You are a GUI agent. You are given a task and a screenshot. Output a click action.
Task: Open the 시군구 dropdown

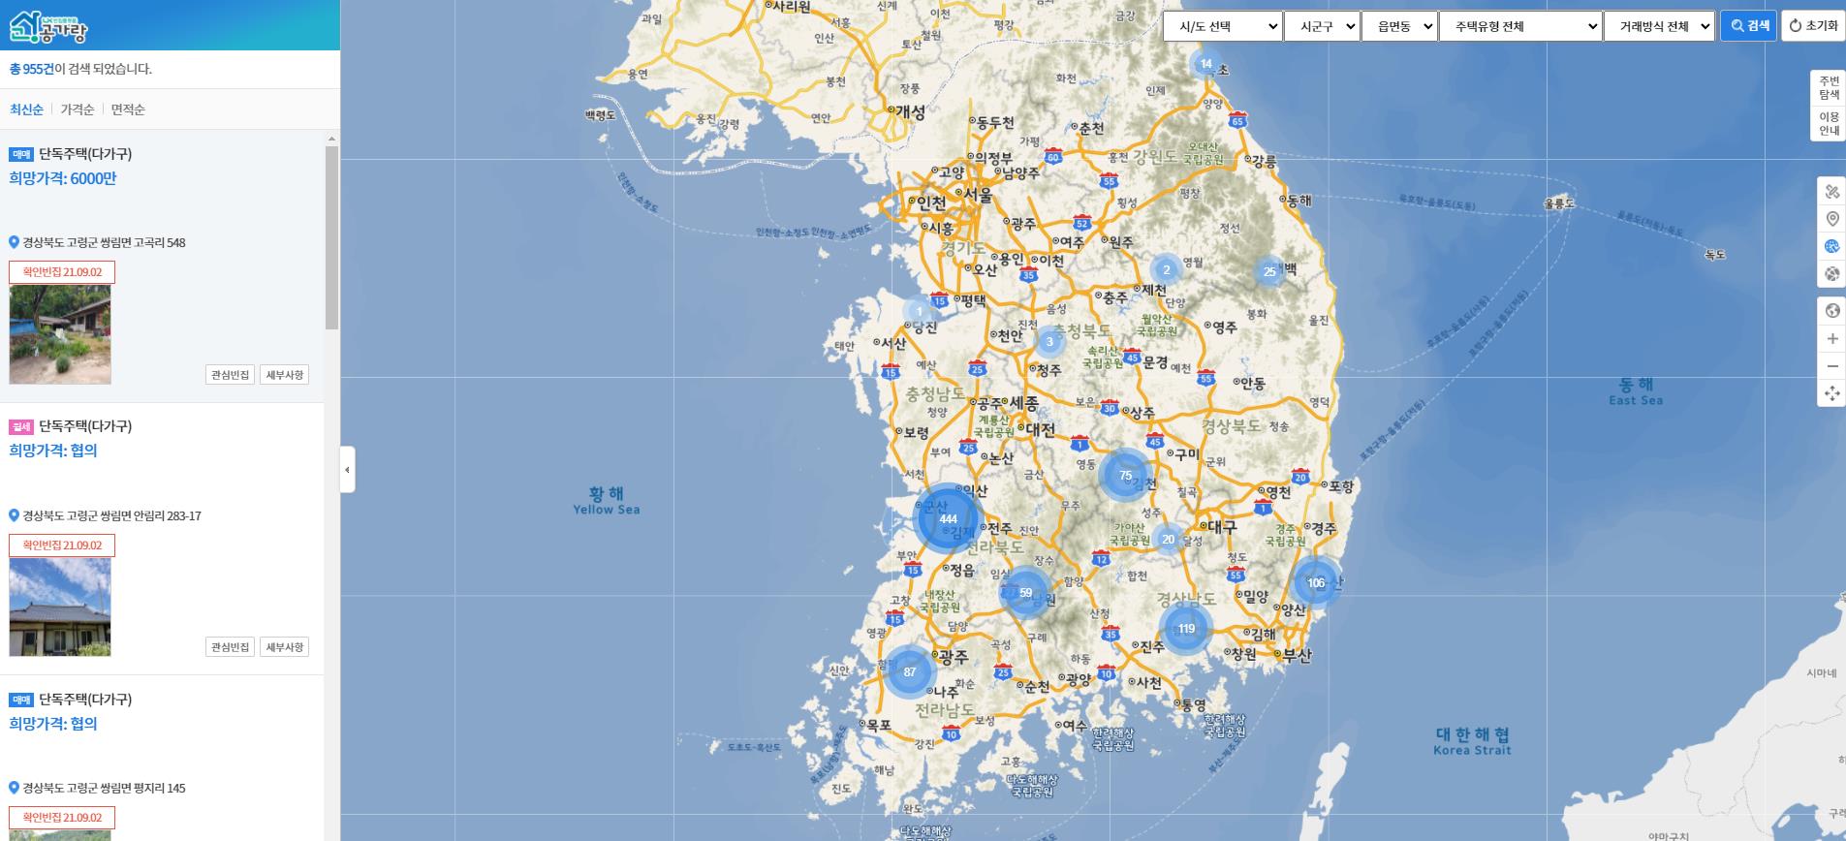1322,26
